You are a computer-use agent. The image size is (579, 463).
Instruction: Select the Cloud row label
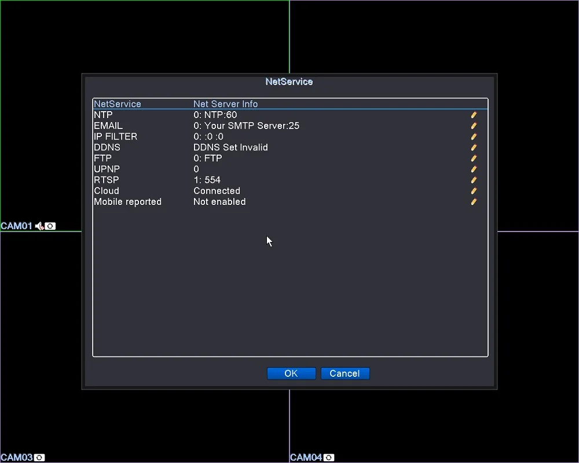click(107, 191)
